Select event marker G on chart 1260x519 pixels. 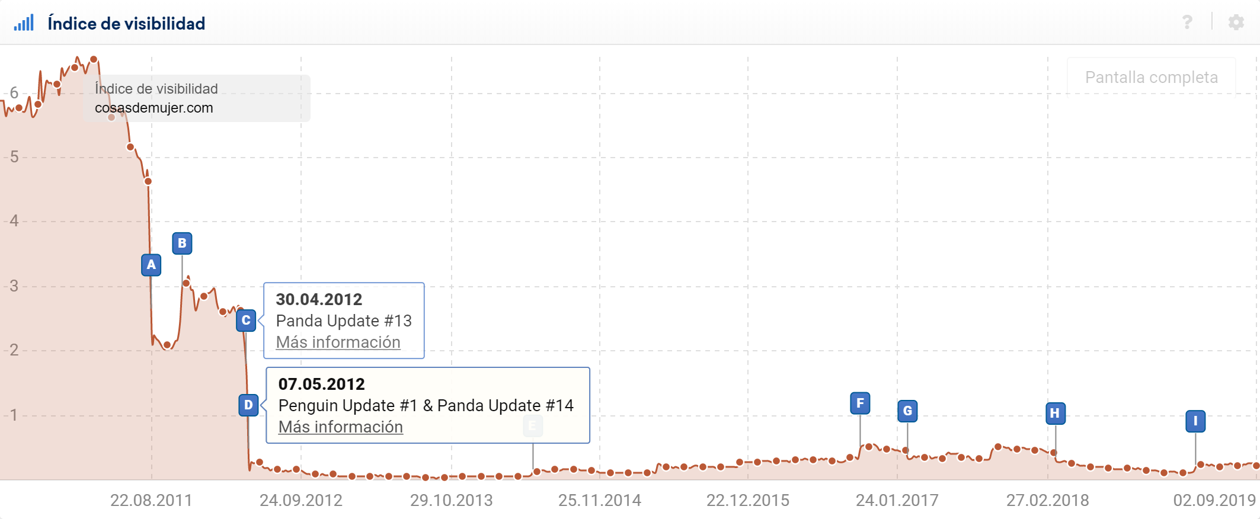click(x=907, y=411)
